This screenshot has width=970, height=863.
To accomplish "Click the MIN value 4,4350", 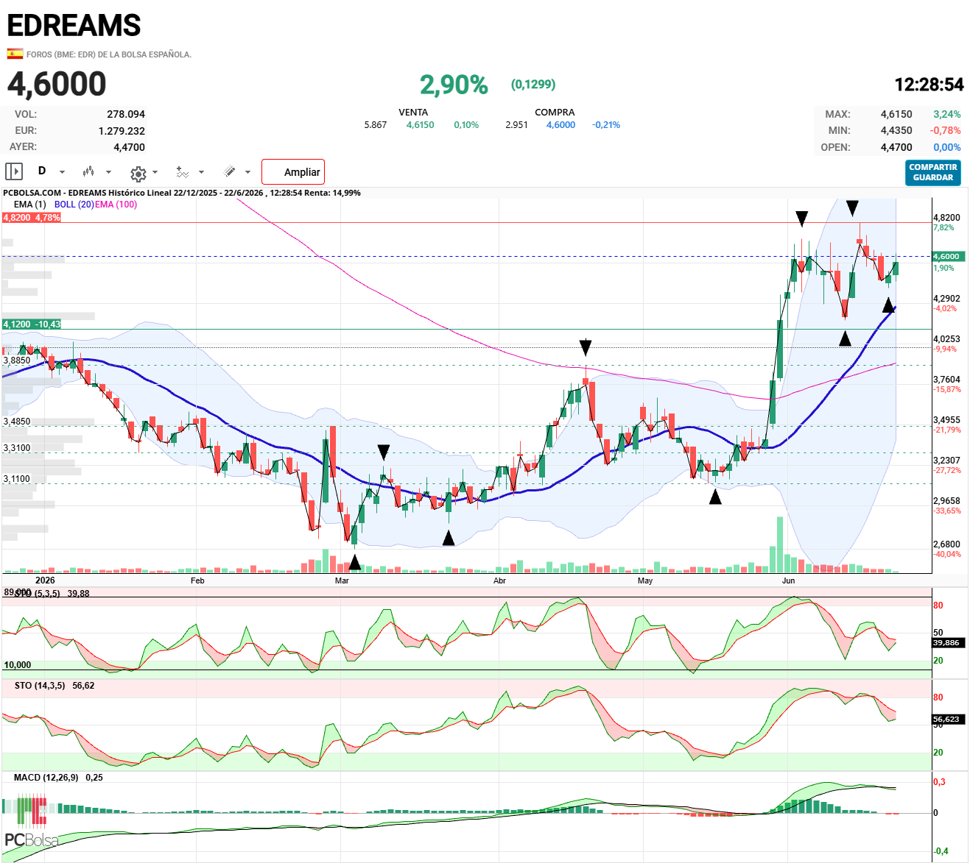I will tap(896, 130).
